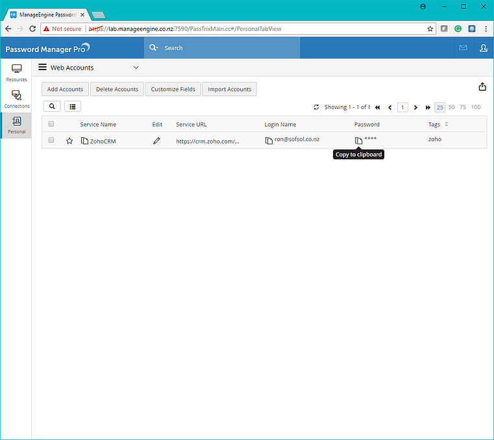
Task: Click the Delete Accounts button
Action: [x=117, y=89]
